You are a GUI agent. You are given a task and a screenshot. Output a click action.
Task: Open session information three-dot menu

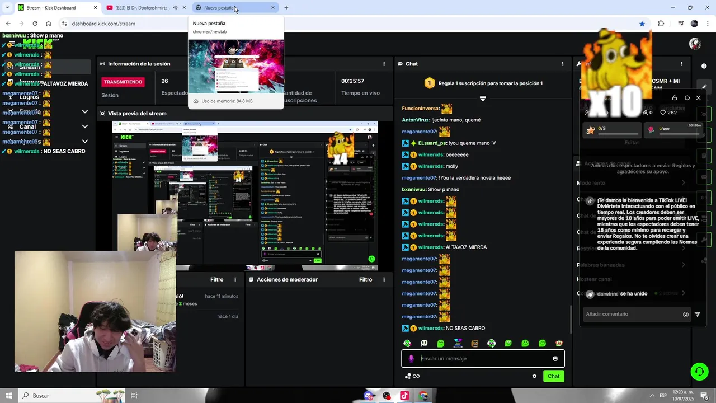click(384, 64)
